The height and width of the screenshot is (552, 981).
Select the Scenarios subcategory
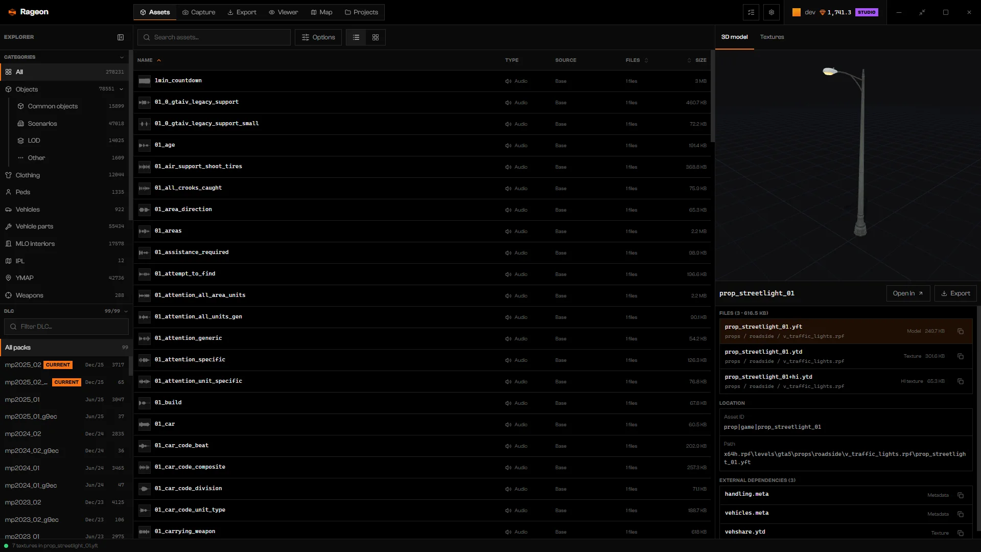click(x=71, y=124)
